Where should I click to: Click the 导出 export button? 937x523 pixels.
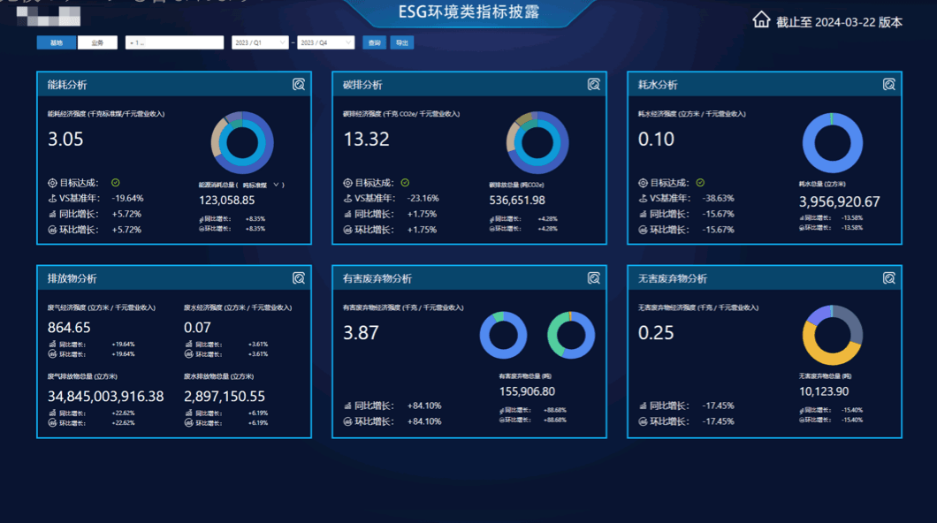(x=402, y=42)
